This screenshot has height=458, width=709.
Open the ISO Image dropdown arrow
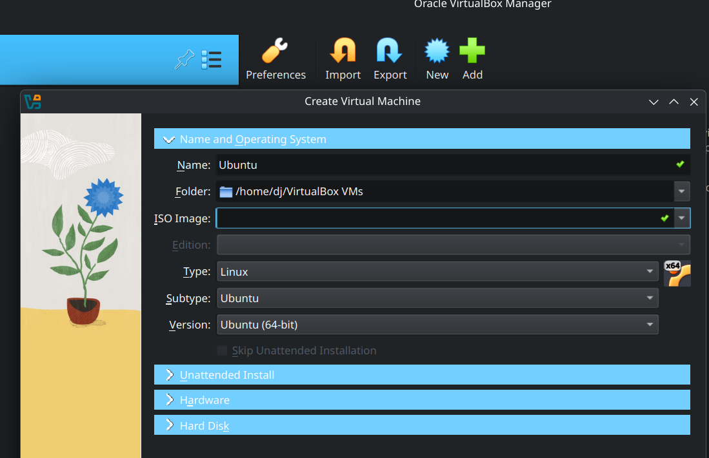[682, 218]
